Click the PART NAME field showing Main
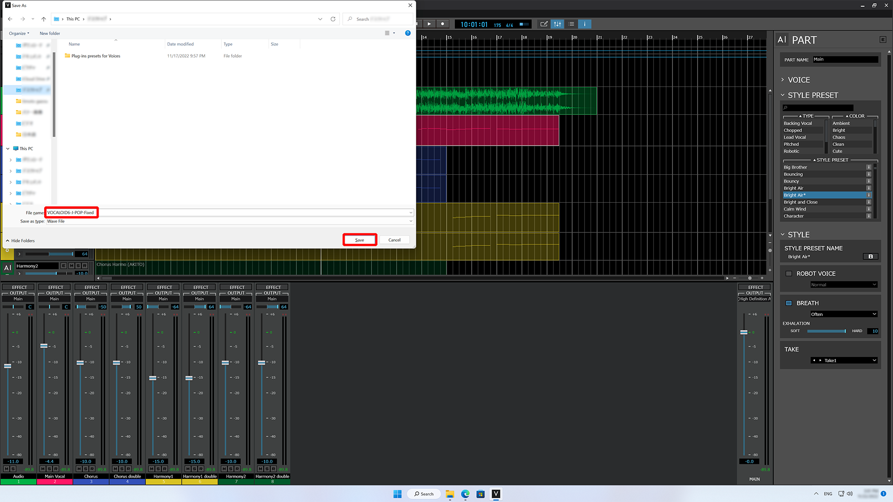This screenshot has width=893, height=502. (845, 59)
